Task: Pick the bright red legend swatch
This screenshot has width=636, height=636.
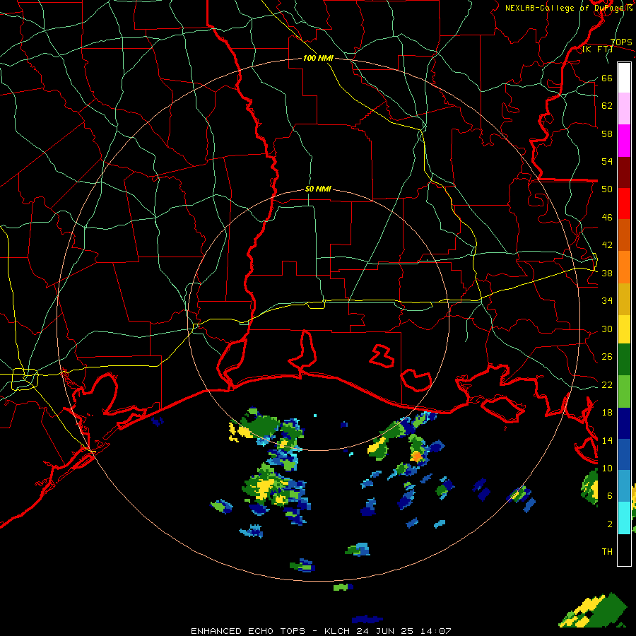Action: [624, 204]
